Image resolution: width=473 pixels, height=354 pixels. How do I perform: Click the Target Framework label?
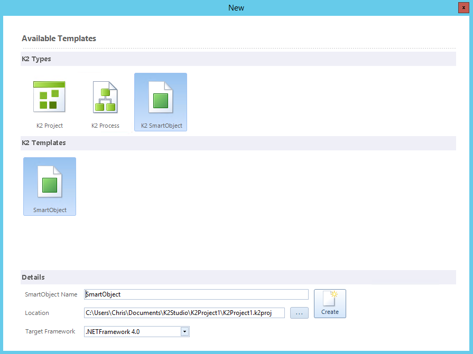50,331
